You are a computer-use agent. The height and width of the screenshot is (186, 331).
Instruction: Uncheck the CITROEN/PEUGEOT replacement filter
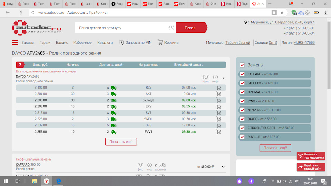coord(242,128)
